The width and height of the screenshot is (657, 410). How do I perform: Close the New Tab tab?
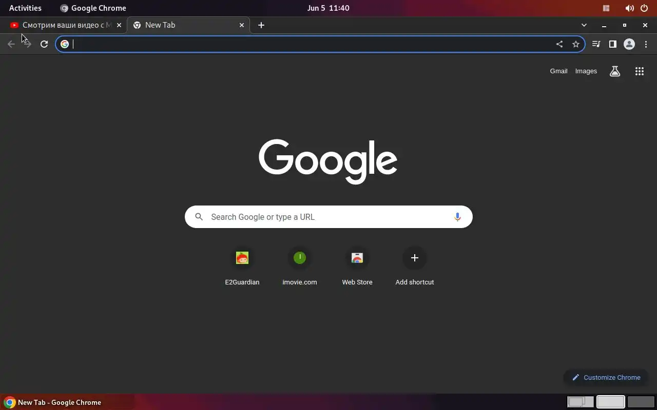(x=242, y=25)
